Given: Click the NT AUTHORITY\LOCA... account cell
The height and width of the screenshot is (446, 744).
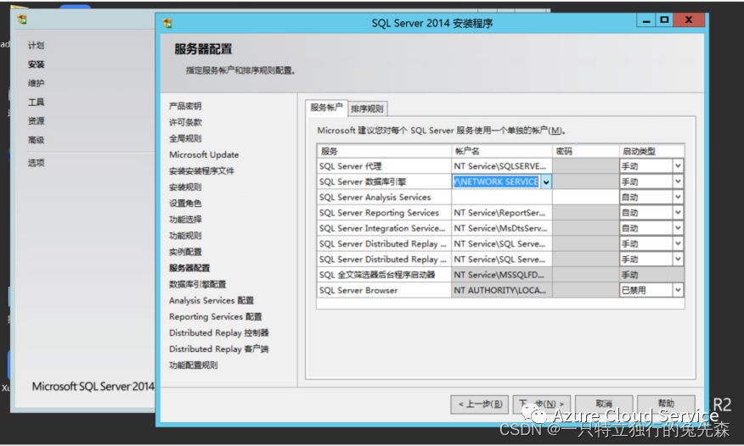Looking at the screenshot, I should tap(502, 290).
